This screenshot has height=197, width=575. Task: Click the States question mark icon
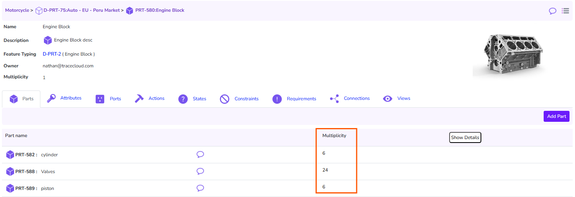[x=183, y=99]
